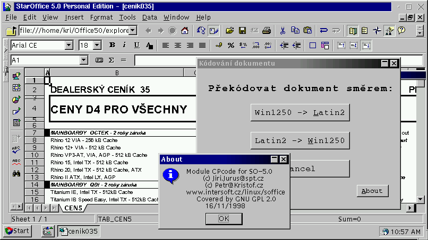Open the Data menu
The image size is (428, 240).
pos(150,17)
